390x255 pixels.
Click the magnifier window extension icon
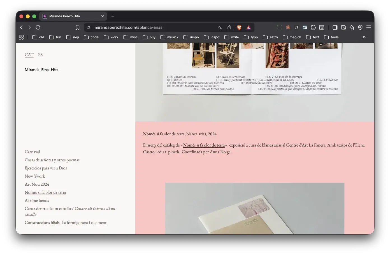[322, 27]
